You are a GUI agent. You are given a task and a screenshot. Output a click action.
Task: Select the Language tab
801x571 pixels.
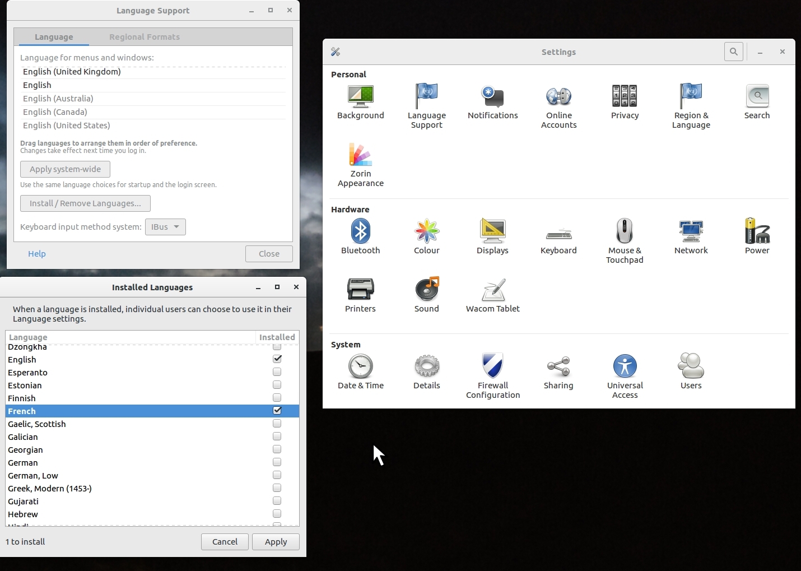pos(54,37)
